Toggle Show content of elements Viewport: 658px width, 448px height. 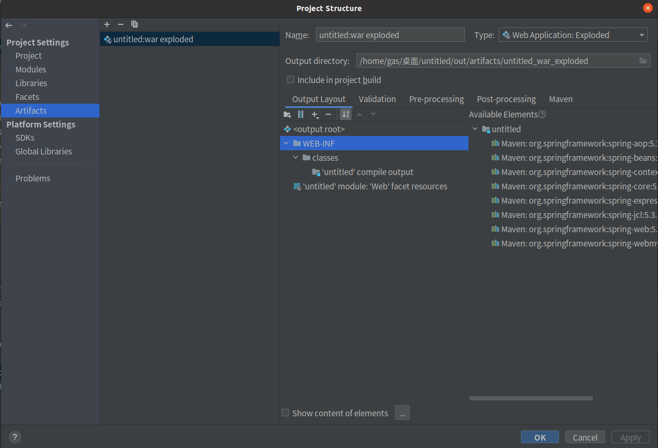[x=285, y=413]
